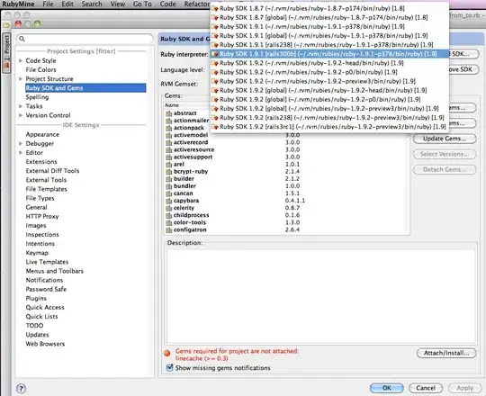Click the Select Versions... button
The width and height of the screenshot is (486, 396).
click(445, 154)
